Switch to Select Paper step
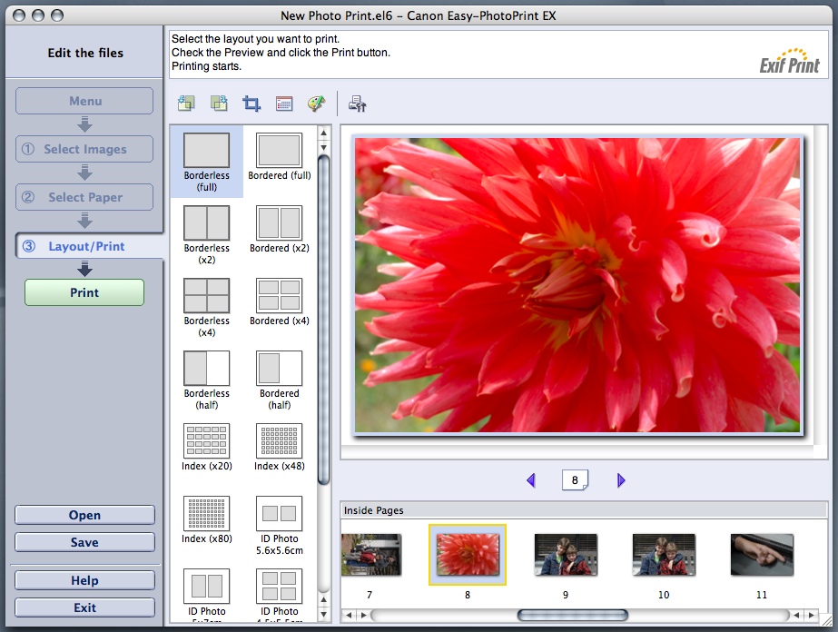Image resolution: width=838 pixels, height=632 pixels. pos(84,197)
